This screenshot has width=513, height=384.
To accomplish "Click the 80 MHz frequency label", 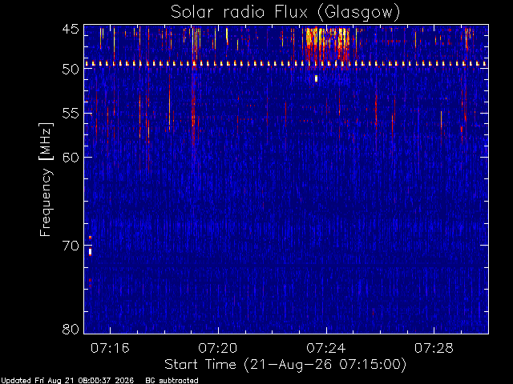I will (71, 329).
